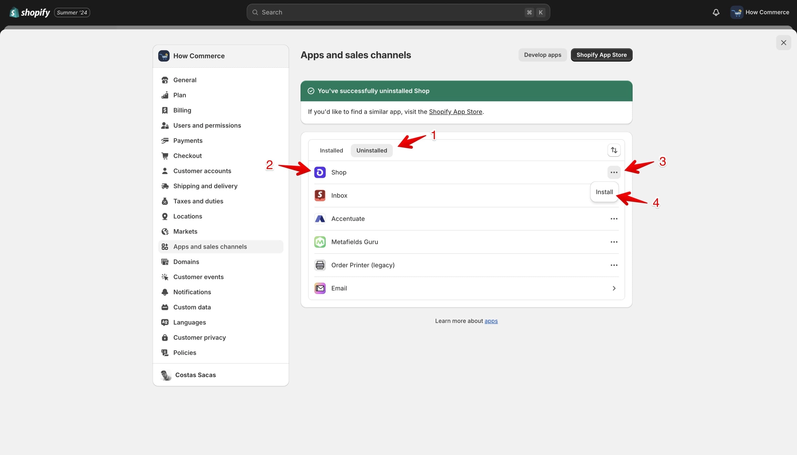The height and width of the screenshot is (455, 797).
Task: Open the Shopify App Store button
Action: point(601,55)
